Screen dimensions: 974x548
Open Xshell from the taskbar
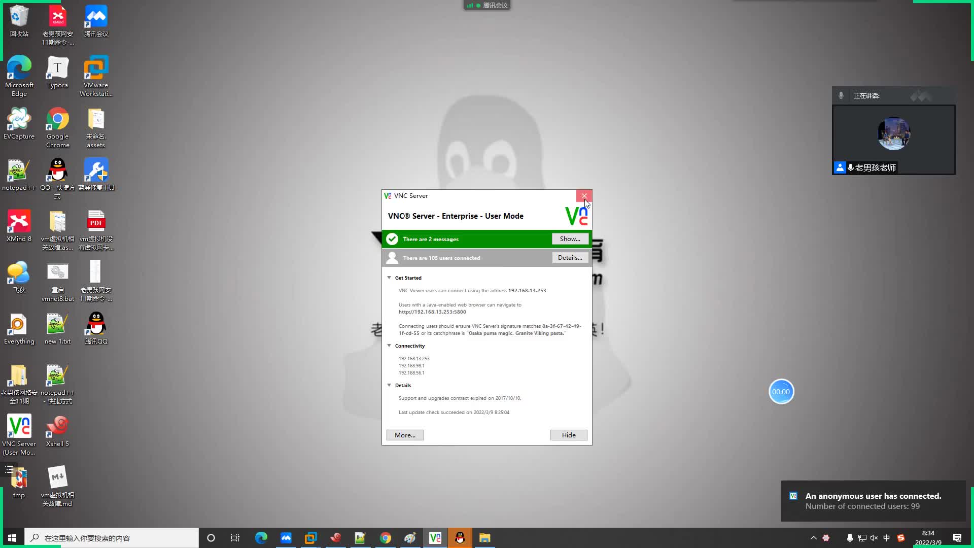point(335,538)
